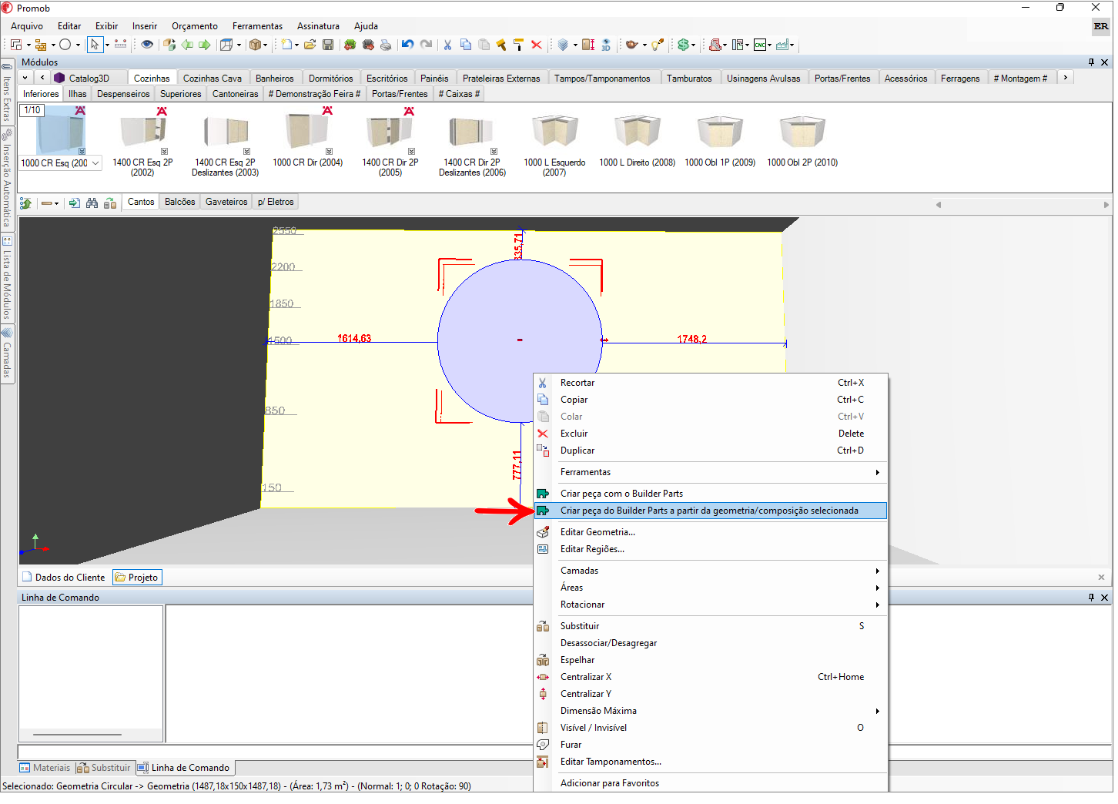Click the command panel horizontal scrollbar
The width and height of the screenshot is (1118, 804).
(77, 735)
